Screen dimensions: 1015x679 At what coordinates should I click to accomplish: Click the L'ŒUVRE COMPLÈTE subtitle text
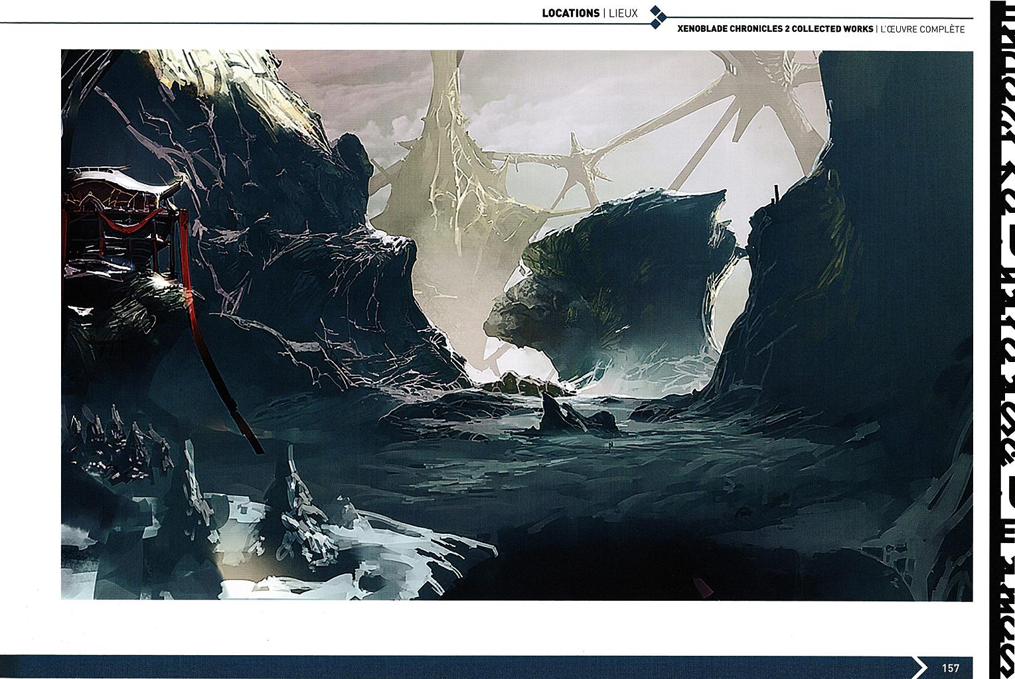click(x=922, y=29)
